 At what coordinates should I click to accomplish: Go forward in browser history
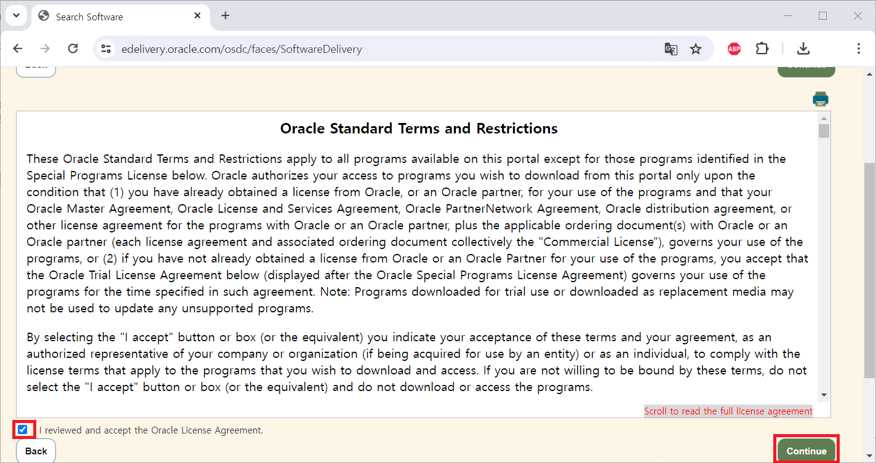[x=45, y=49]
